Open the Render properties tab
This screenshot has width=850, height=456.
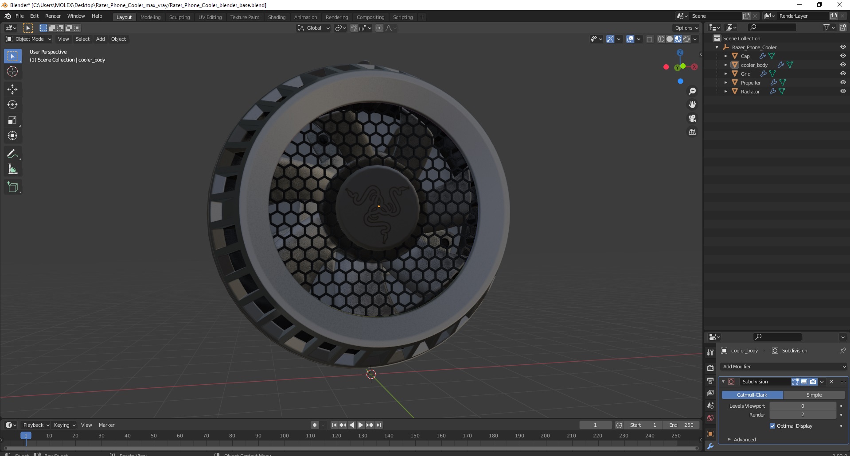click(710, 368)
